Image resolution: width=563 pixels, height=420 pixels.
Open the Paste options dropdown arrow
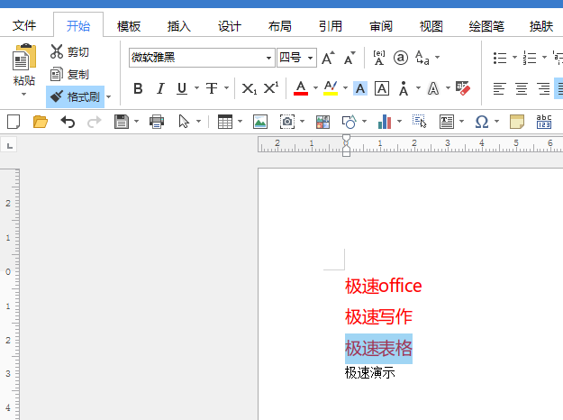pyautogui.click(x=23, y=94)
